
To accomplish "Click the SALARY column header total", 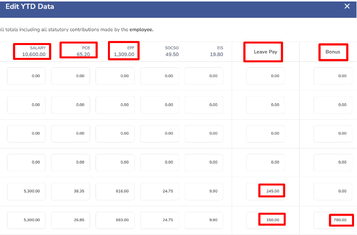I will point(34,54).
